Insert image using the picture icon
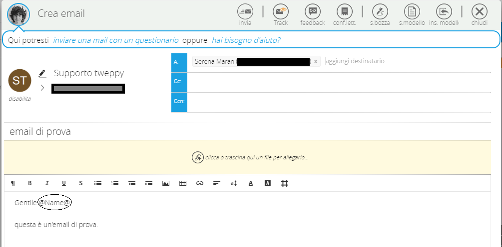The height and width of the screenshot is (247, 502). coord(166,183)
